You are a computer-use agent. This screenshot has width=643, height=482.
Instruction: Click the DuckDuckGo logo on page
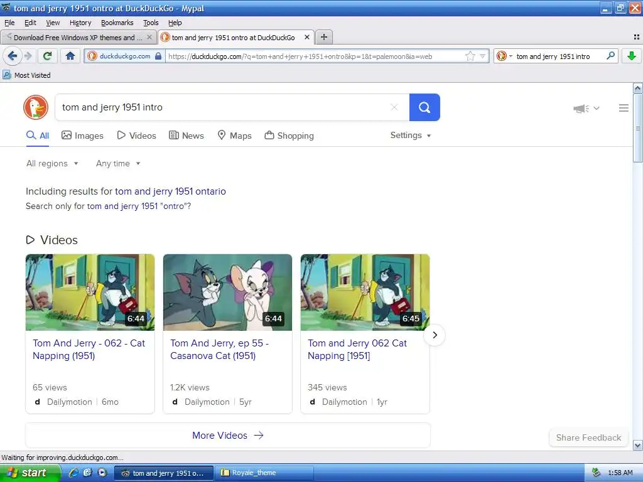coord(36,107)
